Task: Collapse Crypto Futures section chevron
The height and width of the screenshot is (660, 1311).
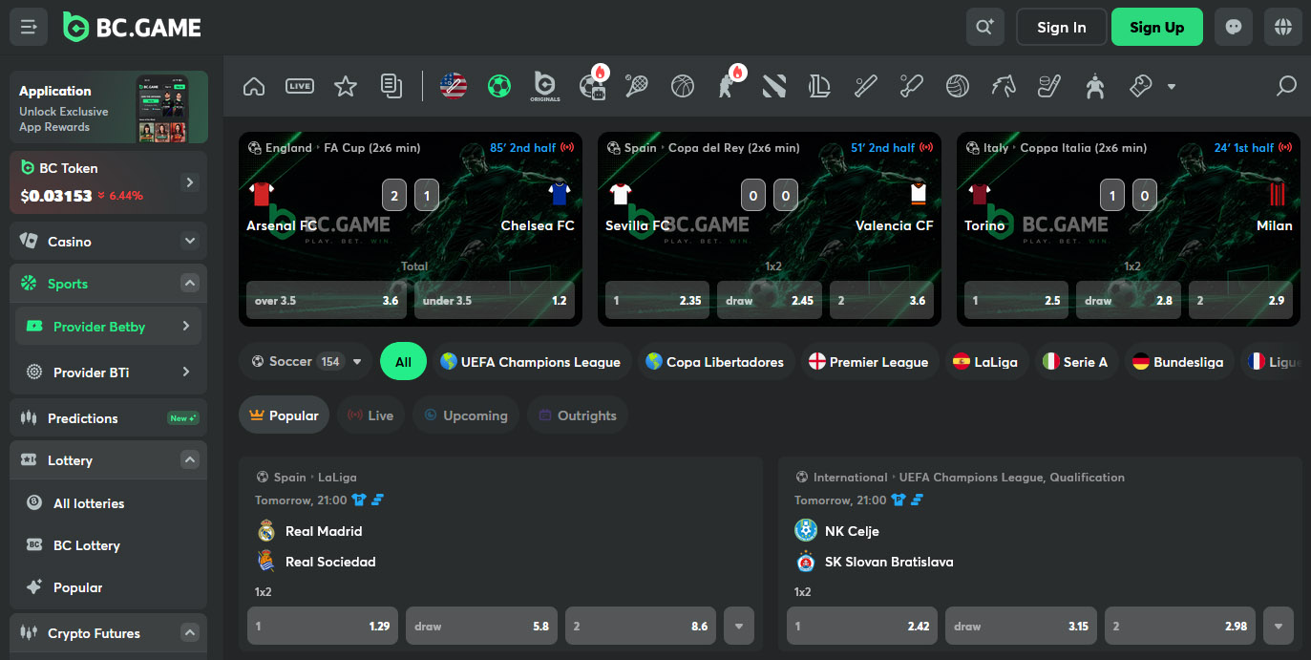Action: 190,633
